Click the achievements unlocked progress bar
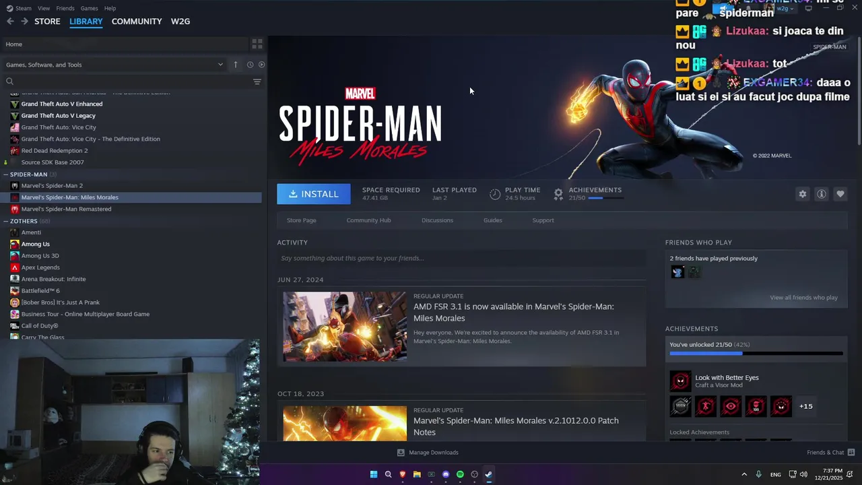The height and width of the screenshot is (485, 862). pyautogui.click(x=756, y=353)
